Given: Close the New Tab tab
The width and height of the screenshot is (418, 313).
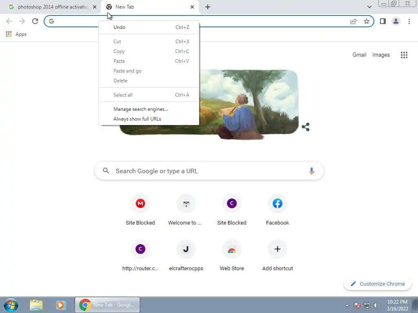Looking at the screenshot, I should [192, 7].
